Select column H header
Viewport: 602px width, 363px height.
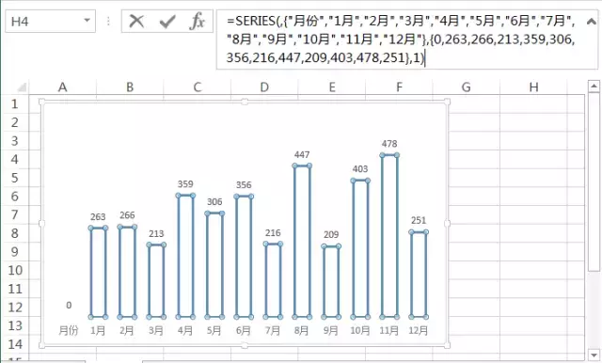tap(533, 87)
